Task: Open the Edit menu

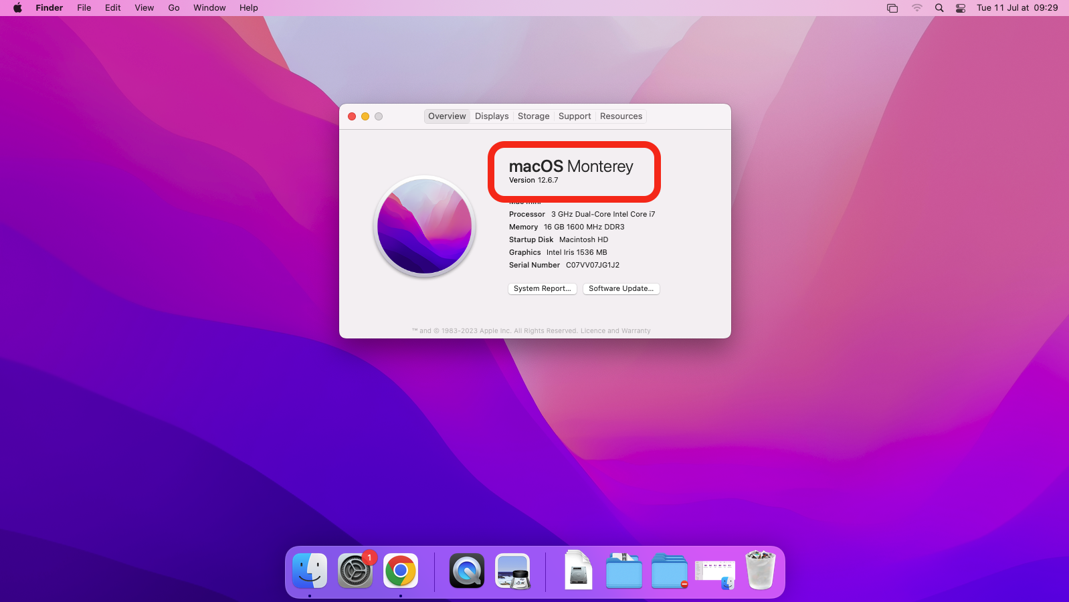Action: 113,8
